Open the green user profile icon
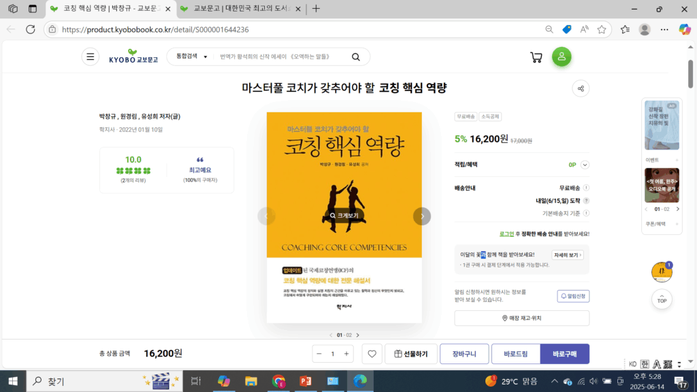This screenshot has height=392, width=697. click(x=562, y=57)
